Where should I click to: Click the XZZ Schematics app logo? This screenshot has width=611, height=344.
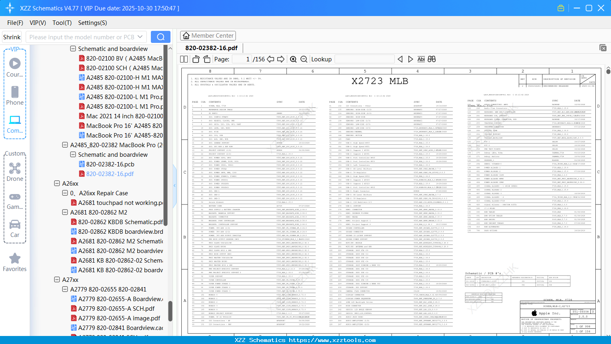10,8
